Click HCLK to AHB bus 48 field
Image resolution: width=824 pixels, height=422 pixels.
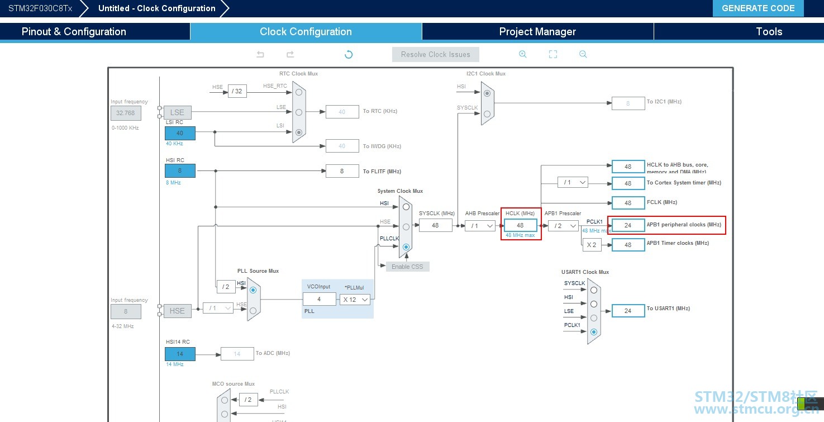(628, 167)
